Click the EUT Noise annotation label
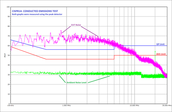This screenshot has height=112, width=172. 76,25
